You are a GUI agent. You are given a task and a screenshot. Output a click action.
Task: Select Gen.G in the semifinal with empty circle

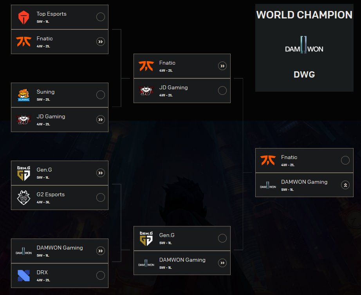[222, 238]
